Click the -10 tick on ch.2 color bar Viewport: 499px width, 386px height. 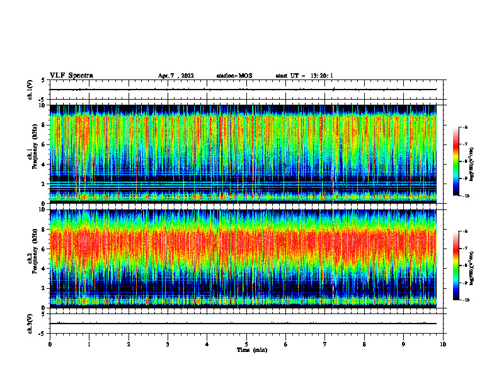(x=465, y=300)
